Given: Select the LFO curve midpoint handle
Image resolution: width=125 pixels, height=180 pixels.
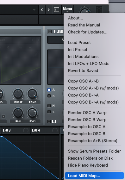Looking at the screenshot, I should (x=30, y=157).
